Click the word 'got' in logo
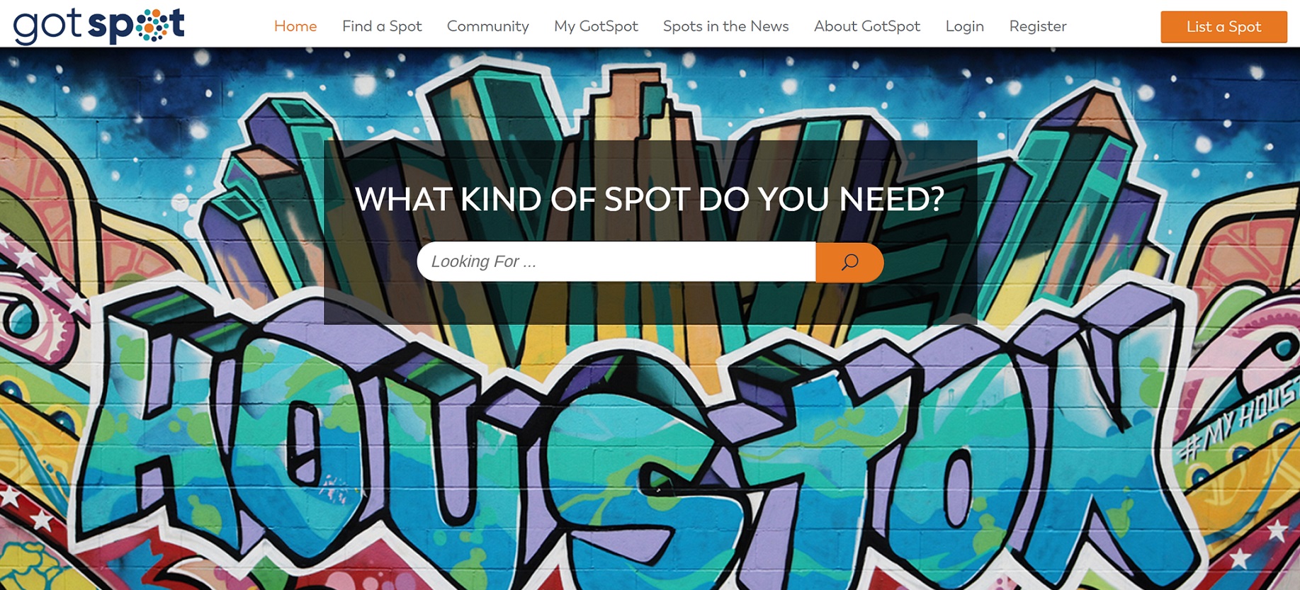 click(47, 27)
